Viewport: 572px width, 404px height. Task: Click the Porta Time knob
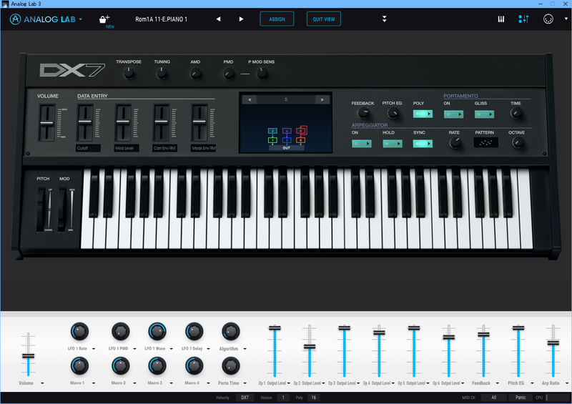click(x=230, y=365)
